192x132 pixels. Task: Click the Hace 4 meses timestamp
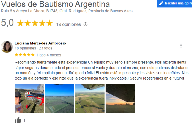coord(49,55)
